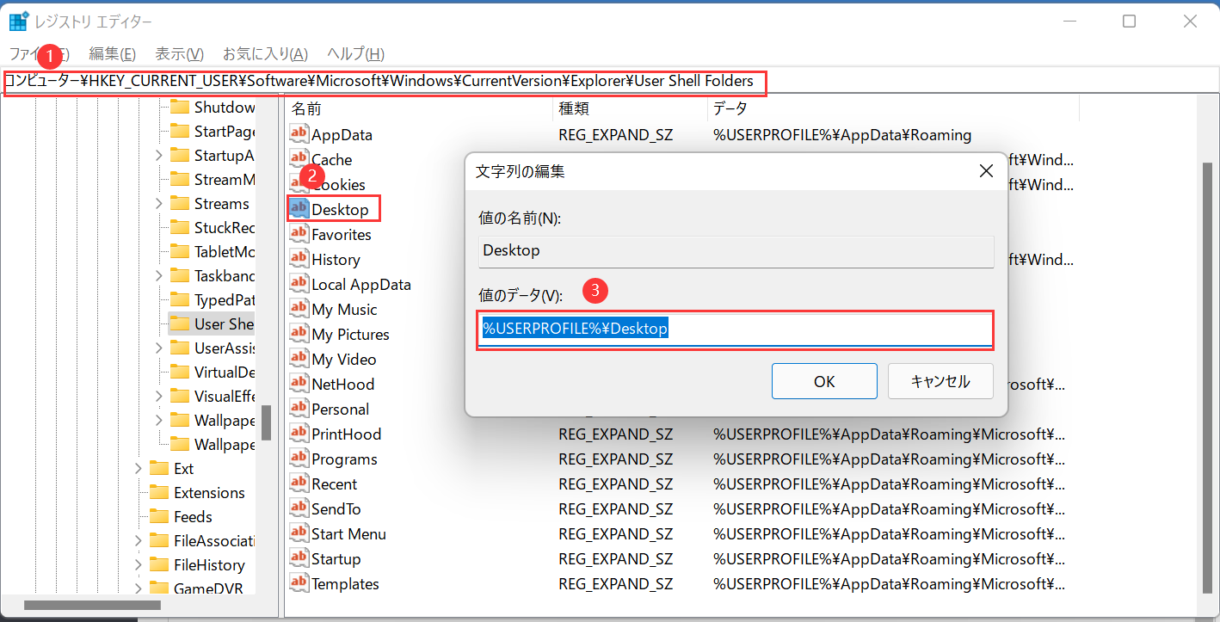
Task: Click the 種類 column header
Action: [574, 109]
